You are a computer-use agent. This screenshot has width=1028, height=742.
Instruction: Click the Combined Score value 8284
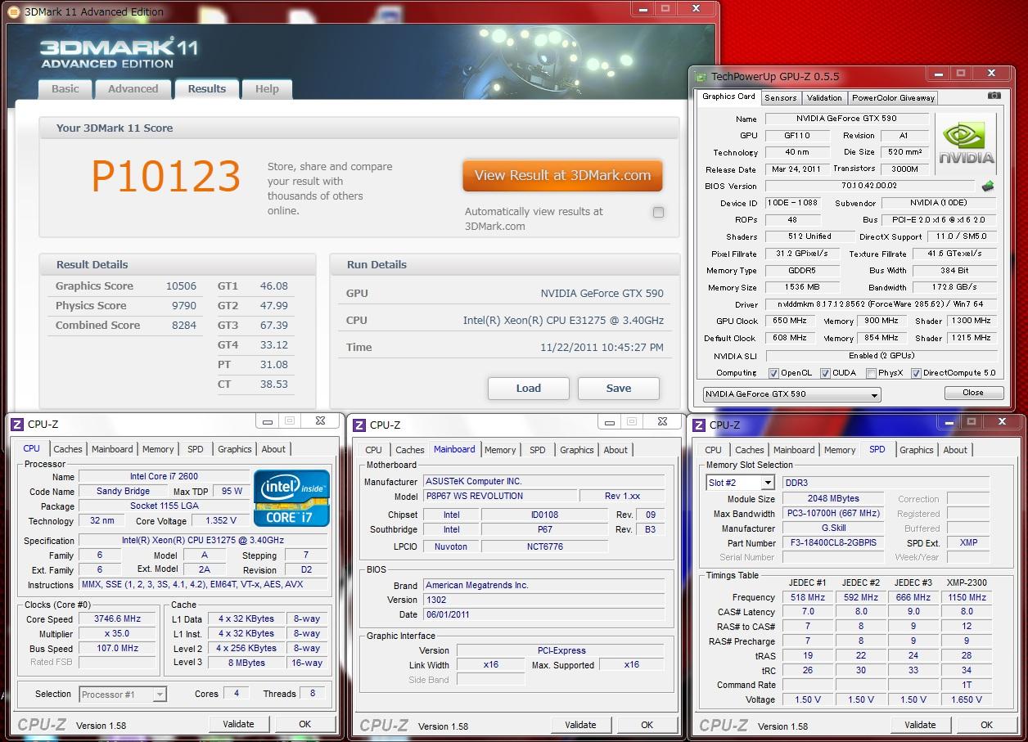point(183,326)
